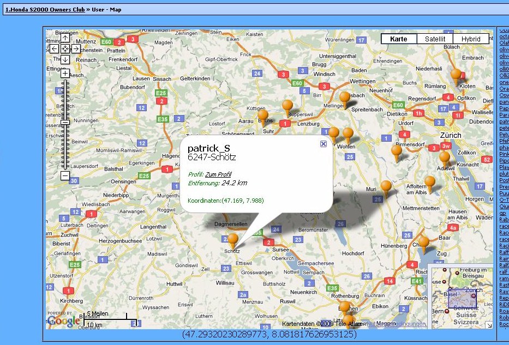Viewport: 509px width, 345px height.
Task: Click the center map reset button
Action: 65,49
